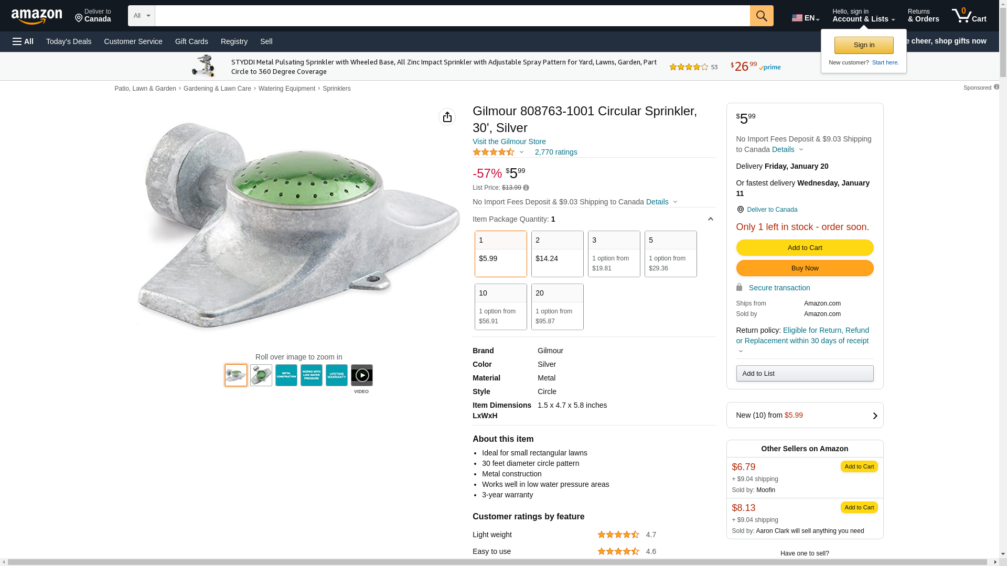
Task: Play the product video thumbnail
Action: (361, 375)
